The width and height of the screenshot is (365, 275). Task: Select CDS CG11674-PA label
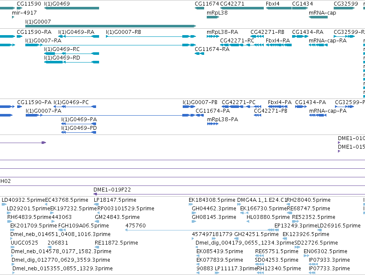[x=213, y=111]
